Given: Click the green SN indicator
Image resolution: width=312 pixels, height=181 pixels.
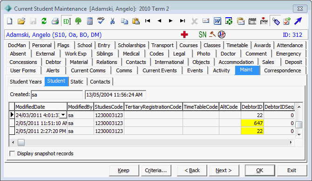Looking at the screenshot, I should tap(203, 35).
